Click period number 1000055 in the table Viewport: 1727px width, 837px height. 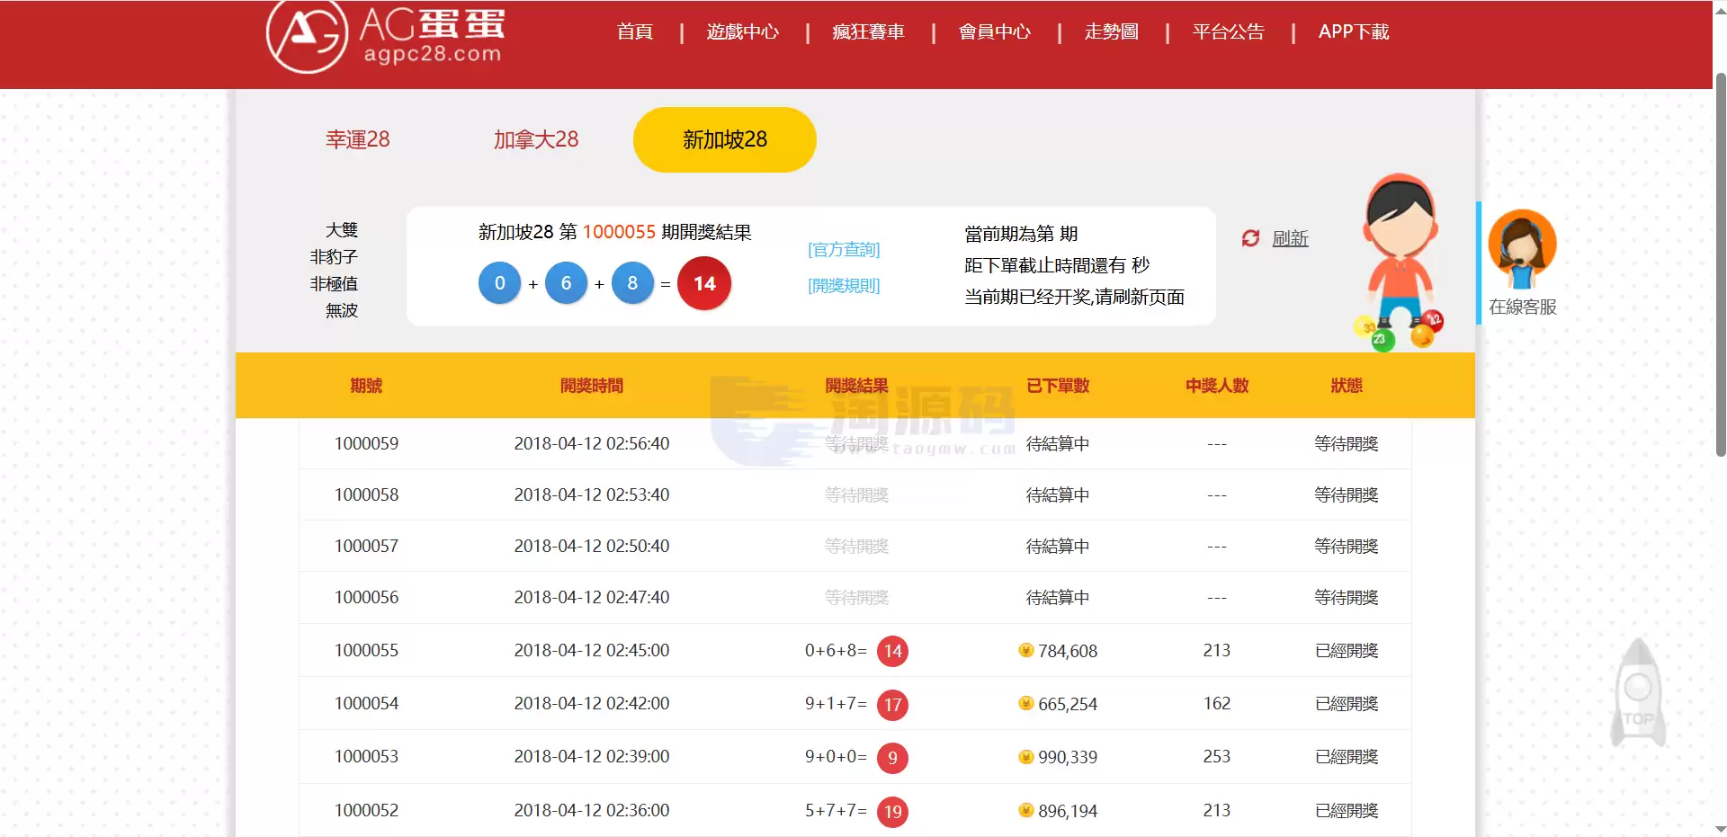click(x=367, y=650)
